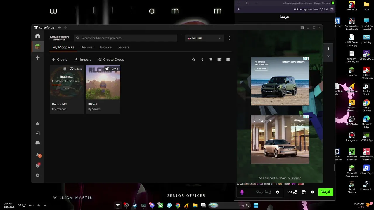Show hidden tray icons chevron
Viewport: 374px width, 210px height.
[45, 205]
